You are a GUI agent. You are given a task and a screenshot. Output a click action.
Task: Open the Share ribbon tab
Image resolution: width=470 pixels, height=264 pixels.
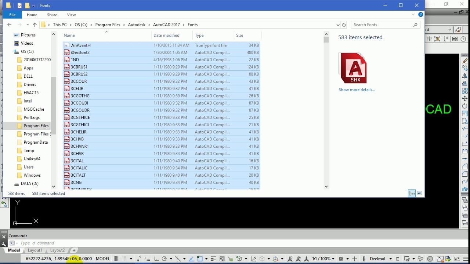tap(52, 15)
